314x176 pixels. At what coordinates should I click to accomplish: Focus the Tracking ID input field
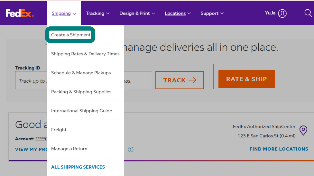click(84, 80)
